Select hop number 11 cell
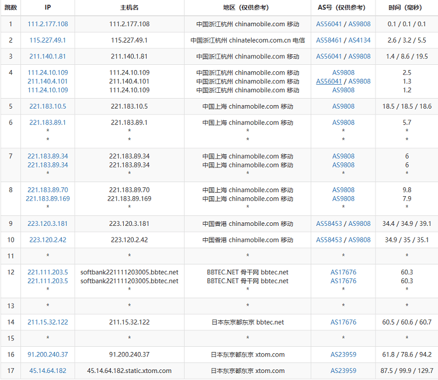The width and height of the screenshot is (438, 380). pyautogui.click(x=11, y=256)
